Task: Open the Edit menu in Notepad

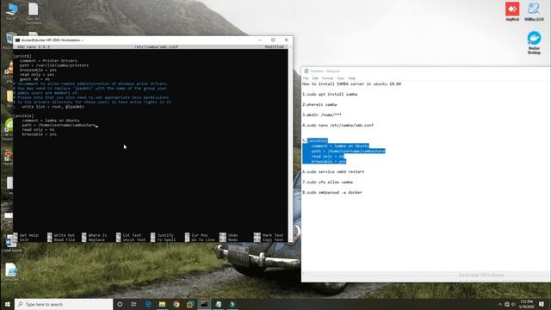Action: coord(315,78)
